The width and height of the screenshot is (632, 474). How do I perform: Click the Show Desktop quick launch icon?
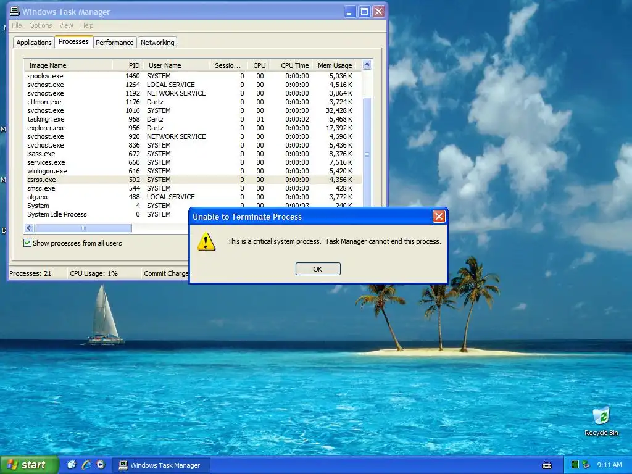pyautogui.click(x=72, y=465)
